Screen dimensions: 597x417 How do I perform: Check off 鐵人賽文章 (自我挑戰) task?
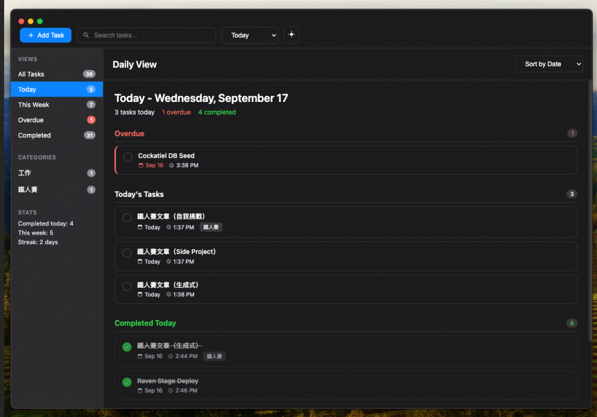click(x=127, y=218)
